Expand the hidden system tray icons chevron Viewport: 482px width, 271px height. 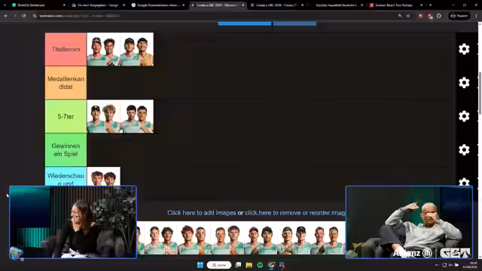(437, 265)
